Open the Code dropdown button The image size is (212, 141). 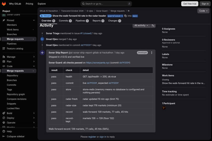[203, 11]
